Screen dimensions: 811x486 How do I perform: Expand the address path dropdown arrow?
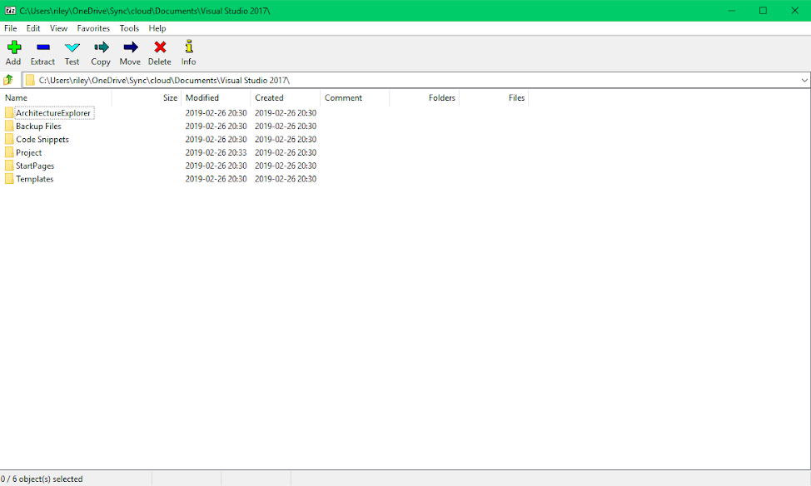click(804, 80)
